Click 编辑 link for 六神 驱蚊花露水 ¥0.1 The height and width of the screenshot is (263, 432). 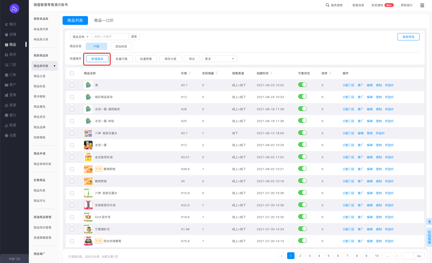click(x=360, y=133)
